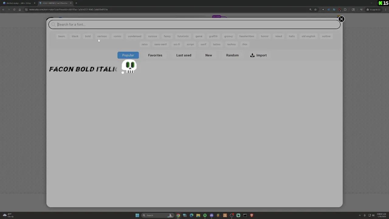Filter fonts by old english tag
The width and height of the screenshot is (389, 219).
(x=308, y=36)
